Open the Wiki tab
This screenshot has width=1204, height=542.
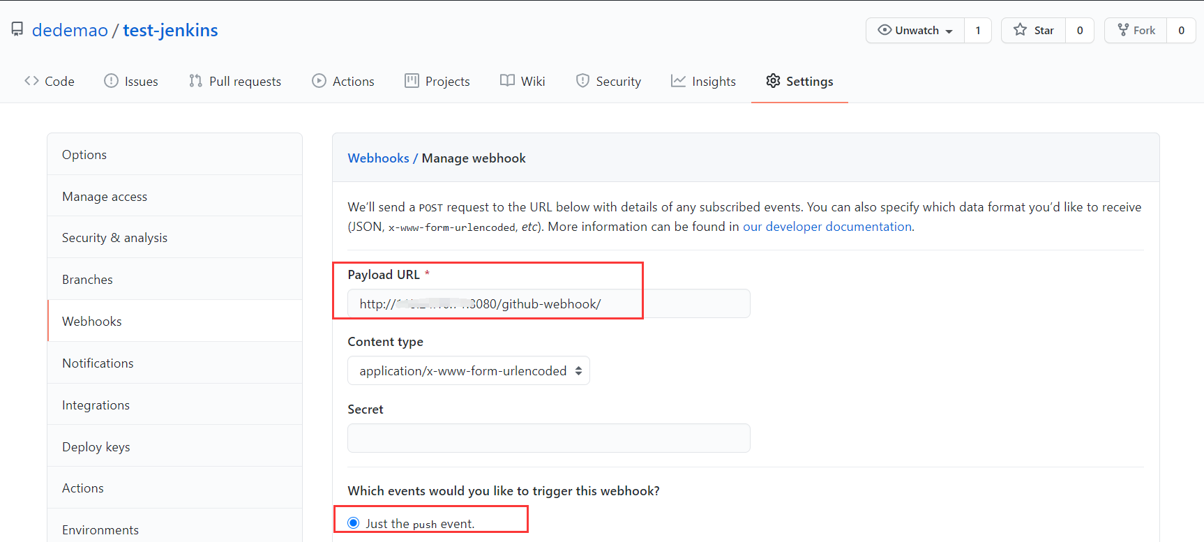[x=522, y=81]
